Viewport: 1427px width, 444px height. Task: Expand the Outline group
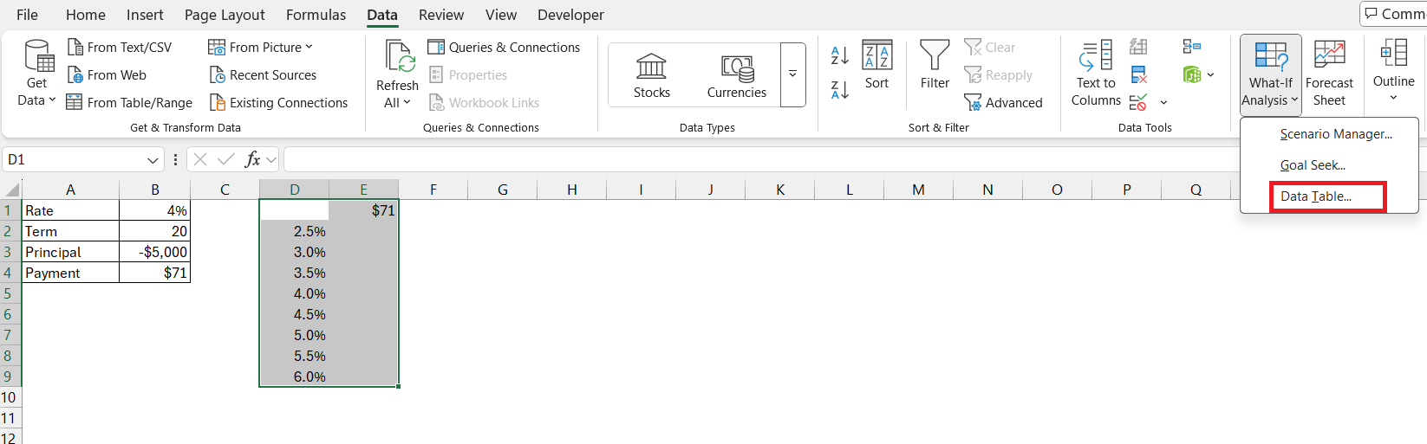[1393, 71]
